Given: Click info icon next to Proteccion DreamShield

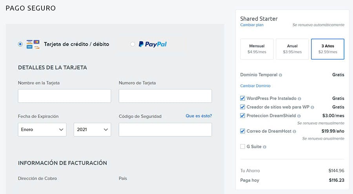Looking at the screenshot, I should tap(299, 116).
